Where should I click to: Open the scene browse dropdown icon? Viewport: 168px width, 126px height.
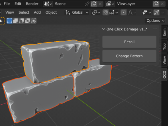[48, 4]
